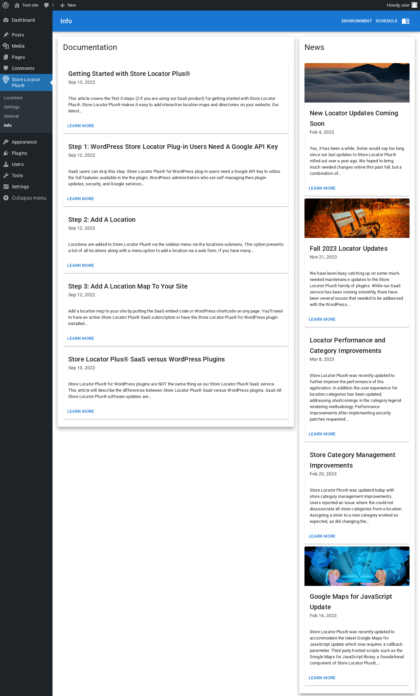Click Step 3: Add A Location Map title

tap(128, 286)
